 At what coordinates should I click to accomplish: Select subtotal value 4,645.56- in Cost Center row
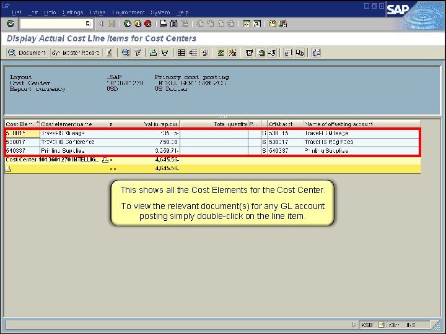[x=167, y=160]
